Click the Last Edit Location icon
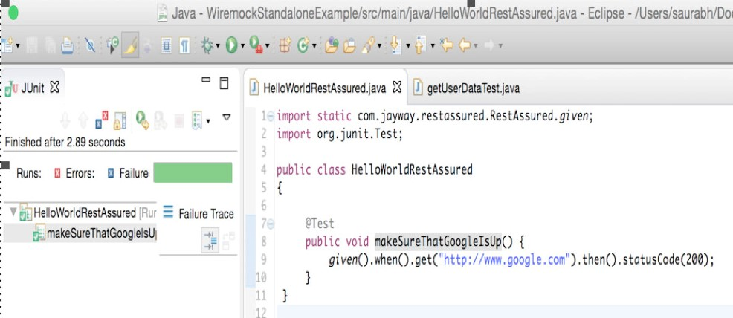Screen dimensions: 733x318 [447, 45]
